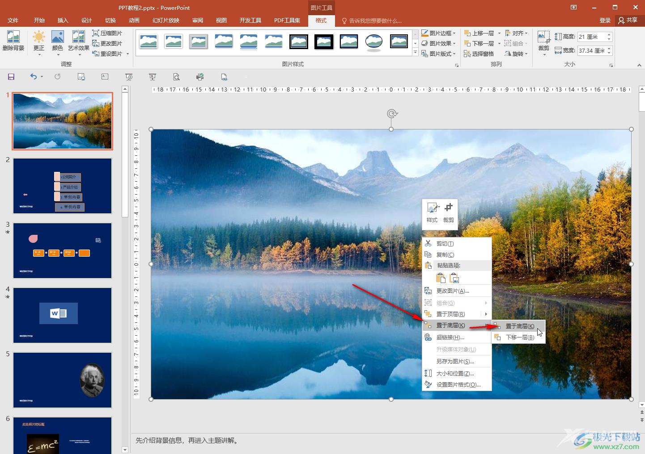The height and width of the screenshot is (454, 645).
Task: Click the height (高度) input field
Action: (x=591, y=37)
